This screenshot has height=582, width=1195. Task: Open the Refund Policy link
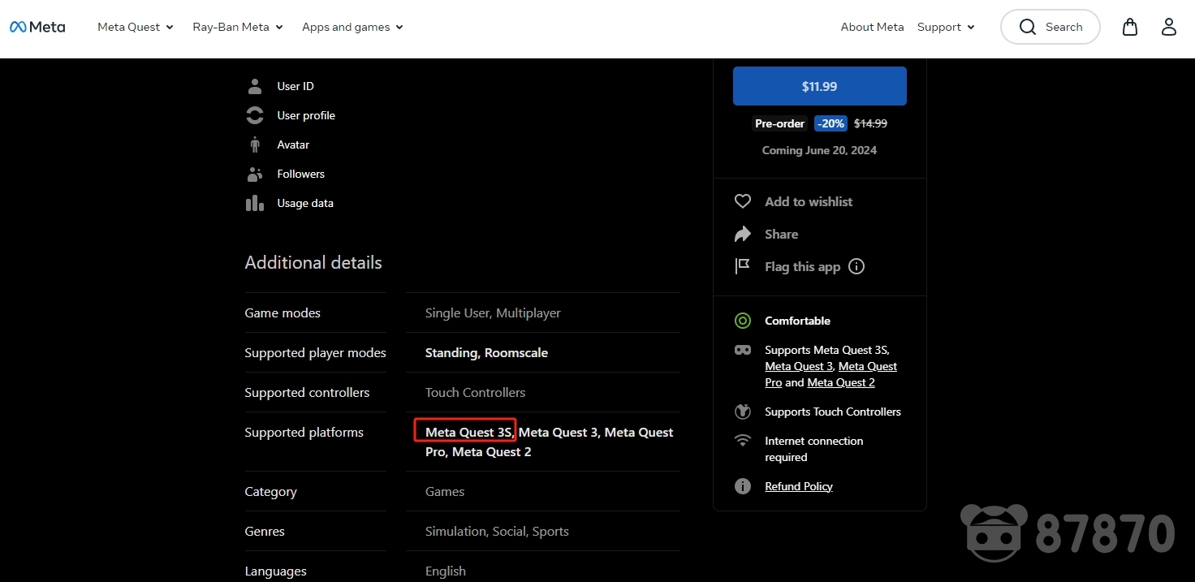click(x=798, y=486)
